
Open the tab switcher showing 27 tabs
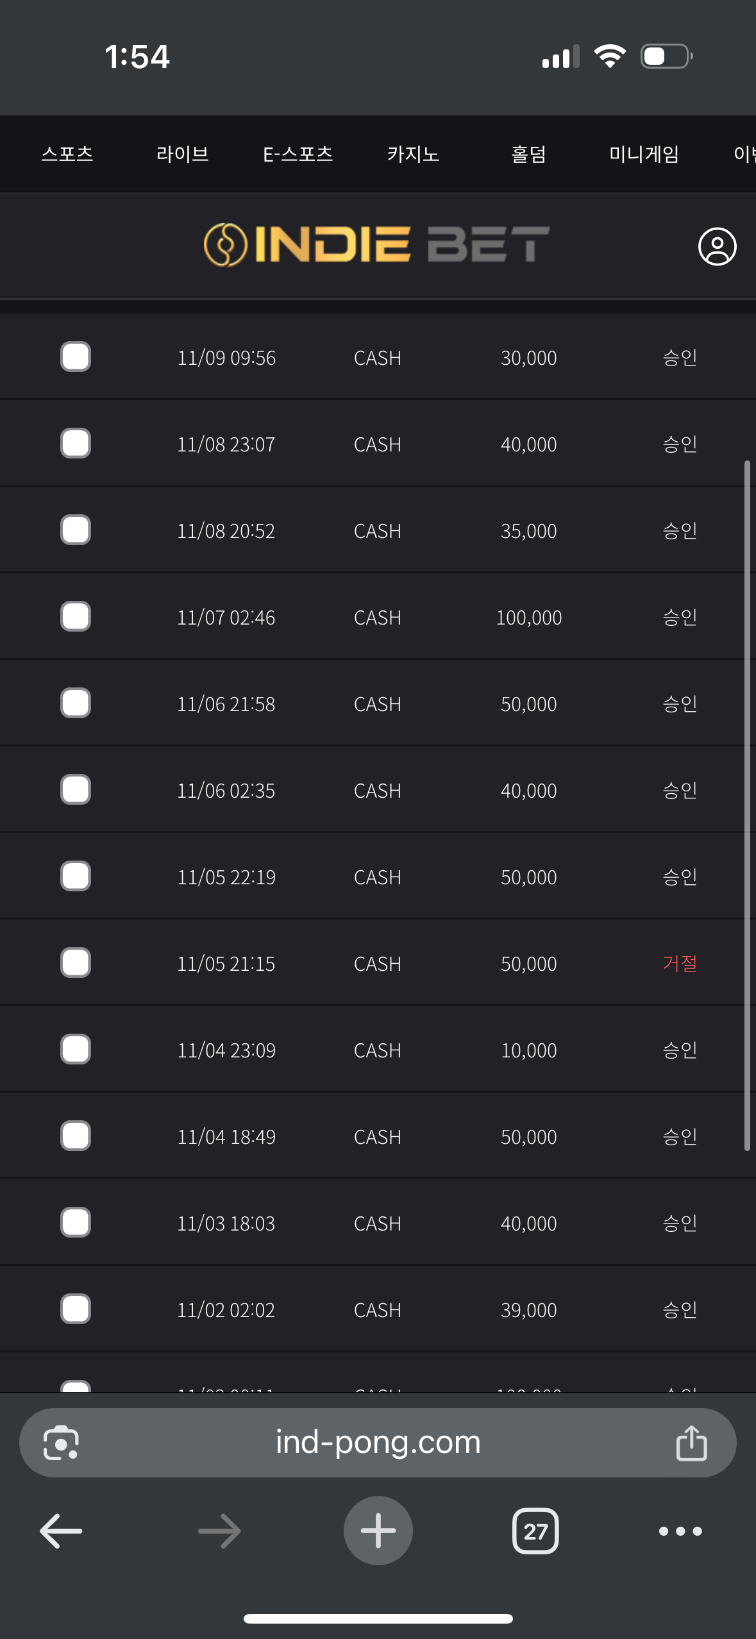pos(535,1531)
